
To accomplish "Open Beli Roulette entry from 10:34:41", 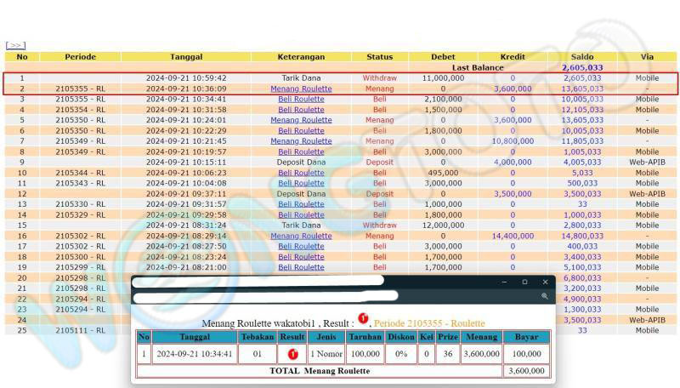I will [x=301, y=99].
